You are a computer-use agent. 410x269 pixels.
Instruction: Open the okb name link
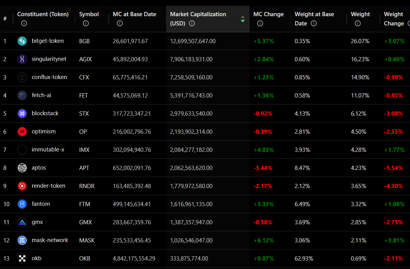tap(36, 258)
